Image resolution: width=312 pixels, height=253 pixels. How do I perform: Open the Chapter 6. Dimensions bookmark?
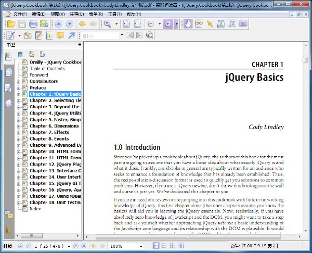point(54,126)
